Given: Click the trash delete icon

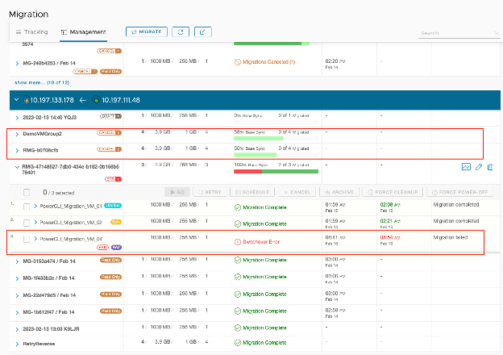Looking at the screenshot, I should [490, 167].
